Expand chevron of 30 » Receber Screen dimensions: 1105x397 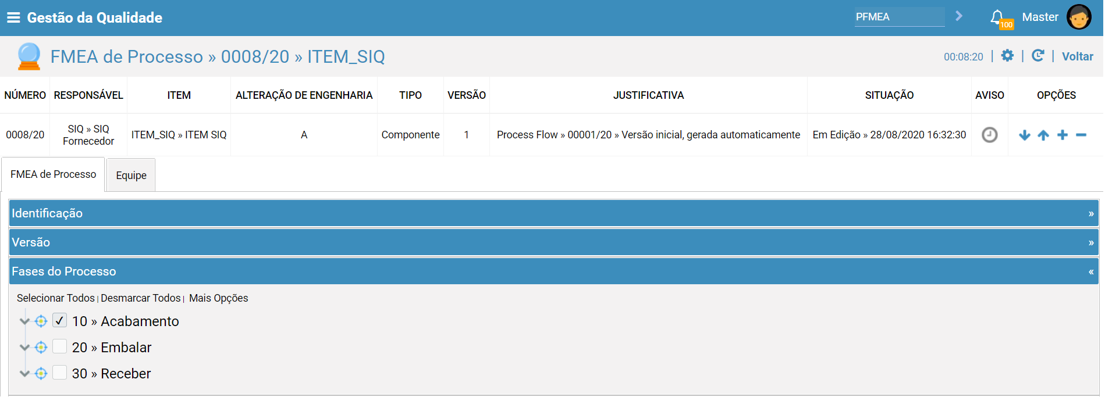point(24,373)
